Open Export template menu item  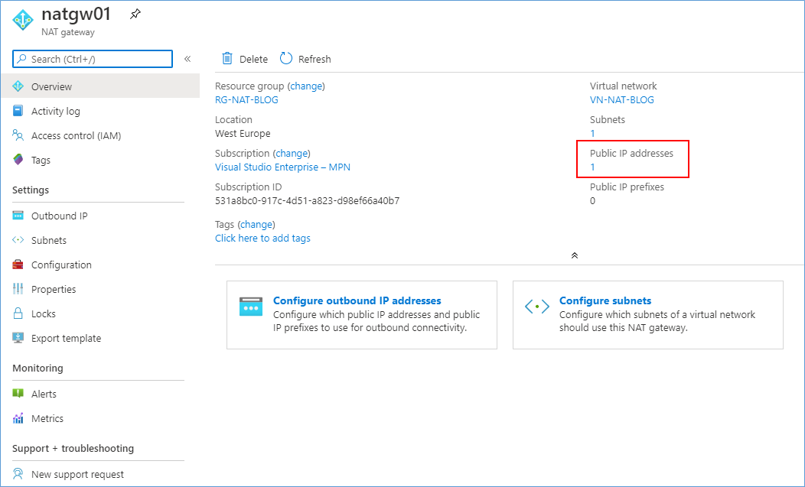[x=67, y=339]
